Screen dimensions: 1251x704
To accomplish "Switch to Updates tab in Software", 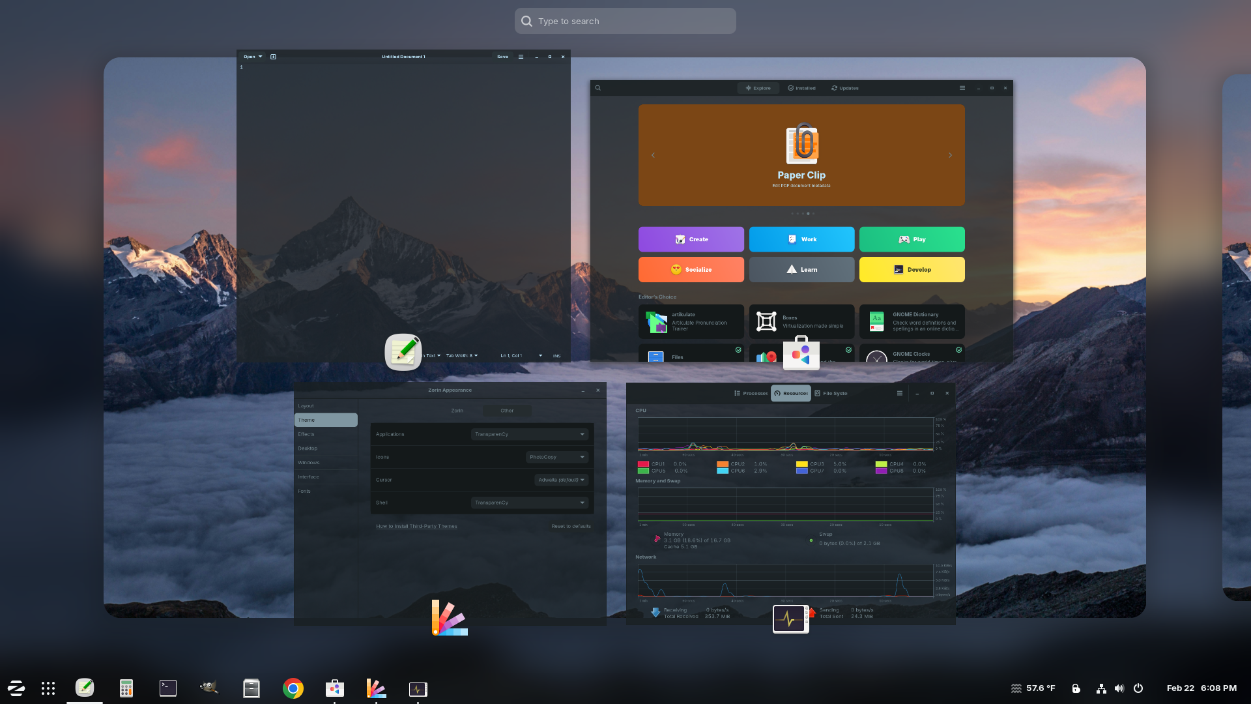I will 845,88.
